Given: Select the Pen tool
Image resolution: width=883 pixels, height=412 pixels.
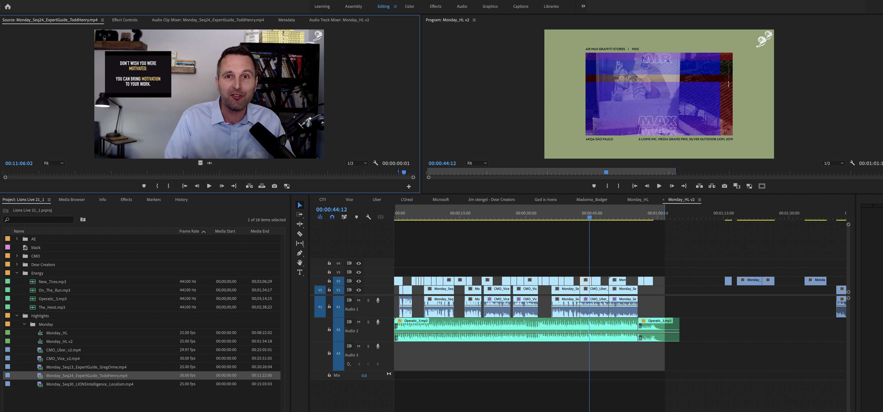Looking at the screenshot, I should [x=300, y=253].
